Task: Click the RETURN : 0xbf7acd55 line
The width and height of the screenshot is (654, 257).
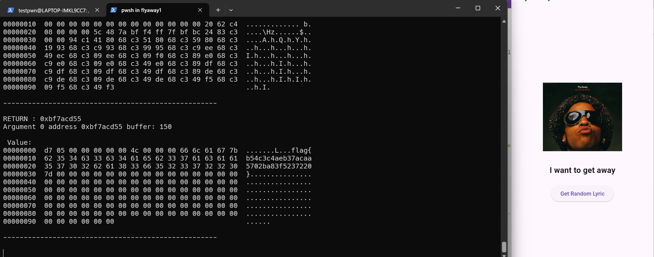Action: point(42,119)
